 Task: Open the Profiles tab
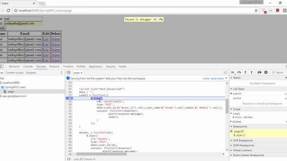81,67
